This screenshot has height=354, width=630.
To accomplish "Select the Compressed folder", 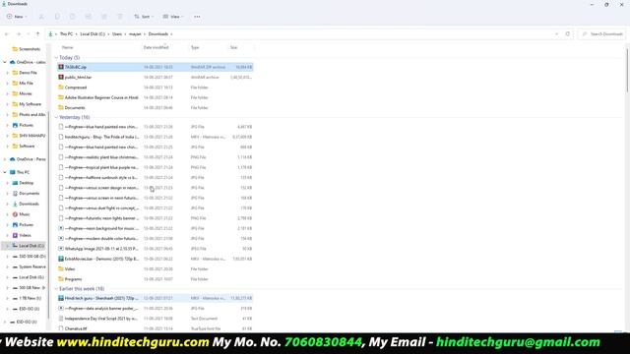I will pos(156,88).
